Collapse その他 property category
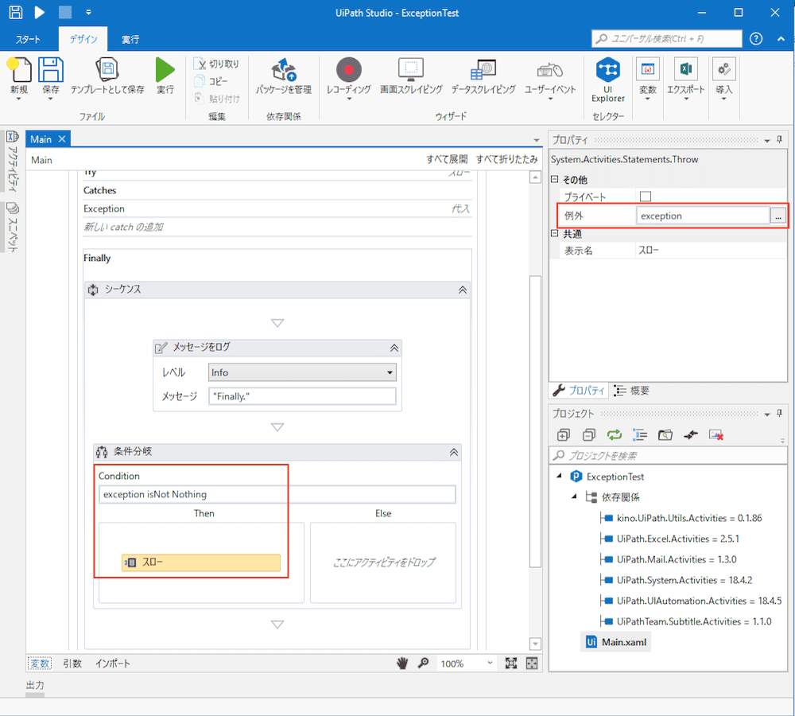 (x=555, y=179)
